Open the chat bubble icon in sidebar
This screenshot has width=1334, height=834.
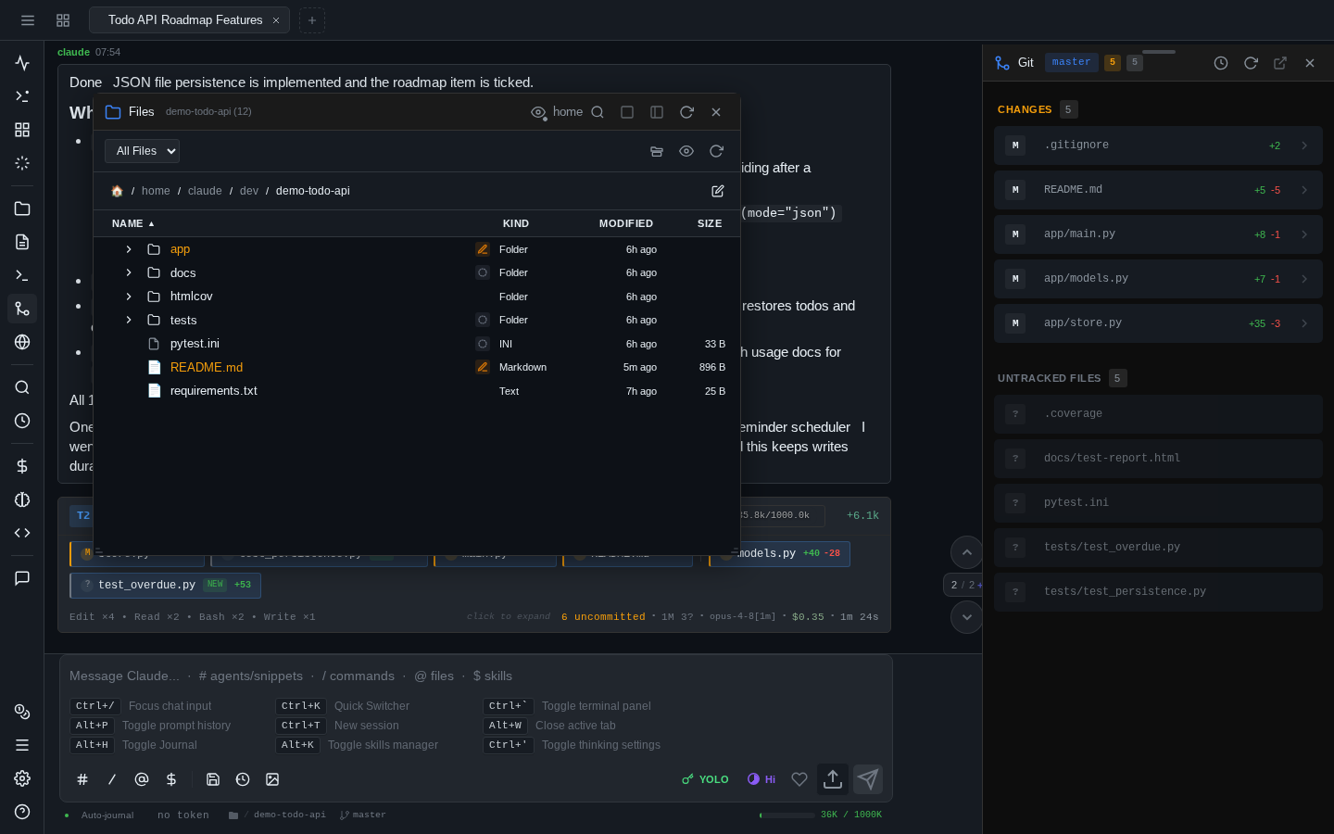pos(22,578)
